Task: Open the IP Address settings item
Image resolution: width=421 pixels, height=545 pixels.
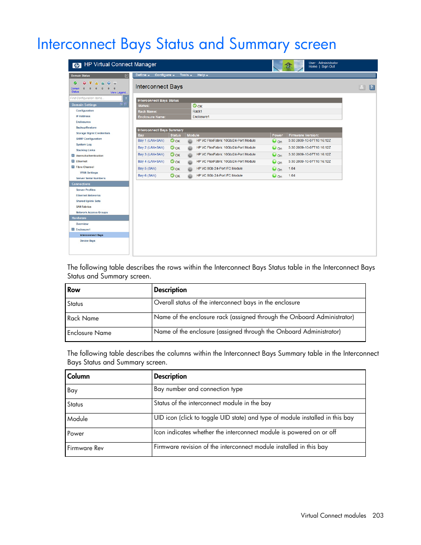Action: click(83, 117)
